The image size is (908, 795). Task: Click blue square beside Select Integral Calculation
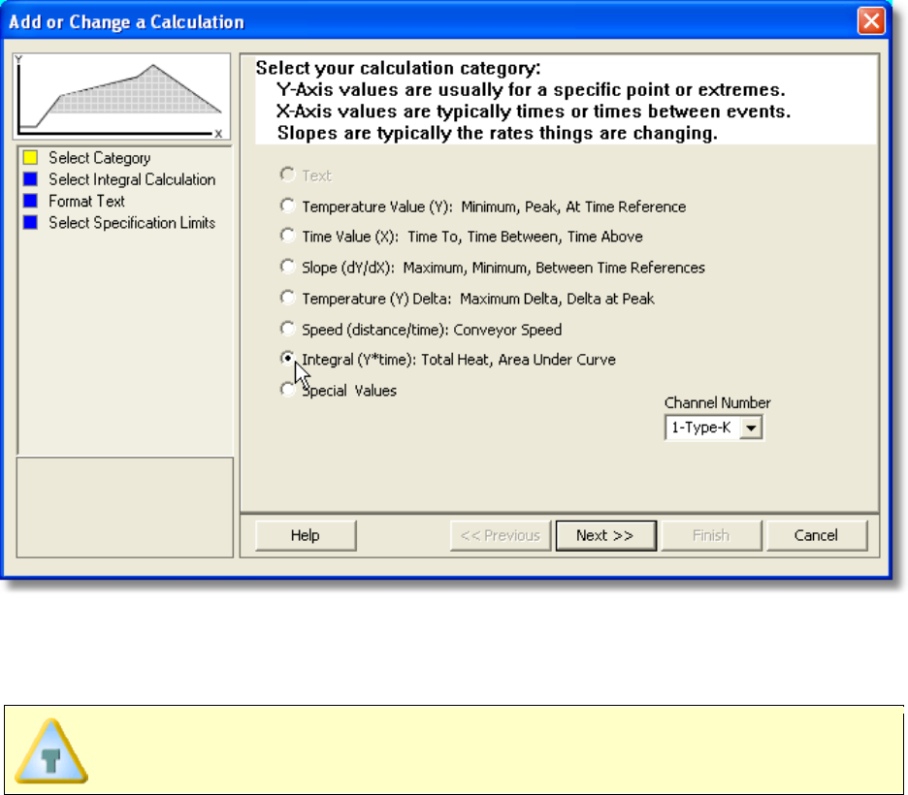click(31, 179)
